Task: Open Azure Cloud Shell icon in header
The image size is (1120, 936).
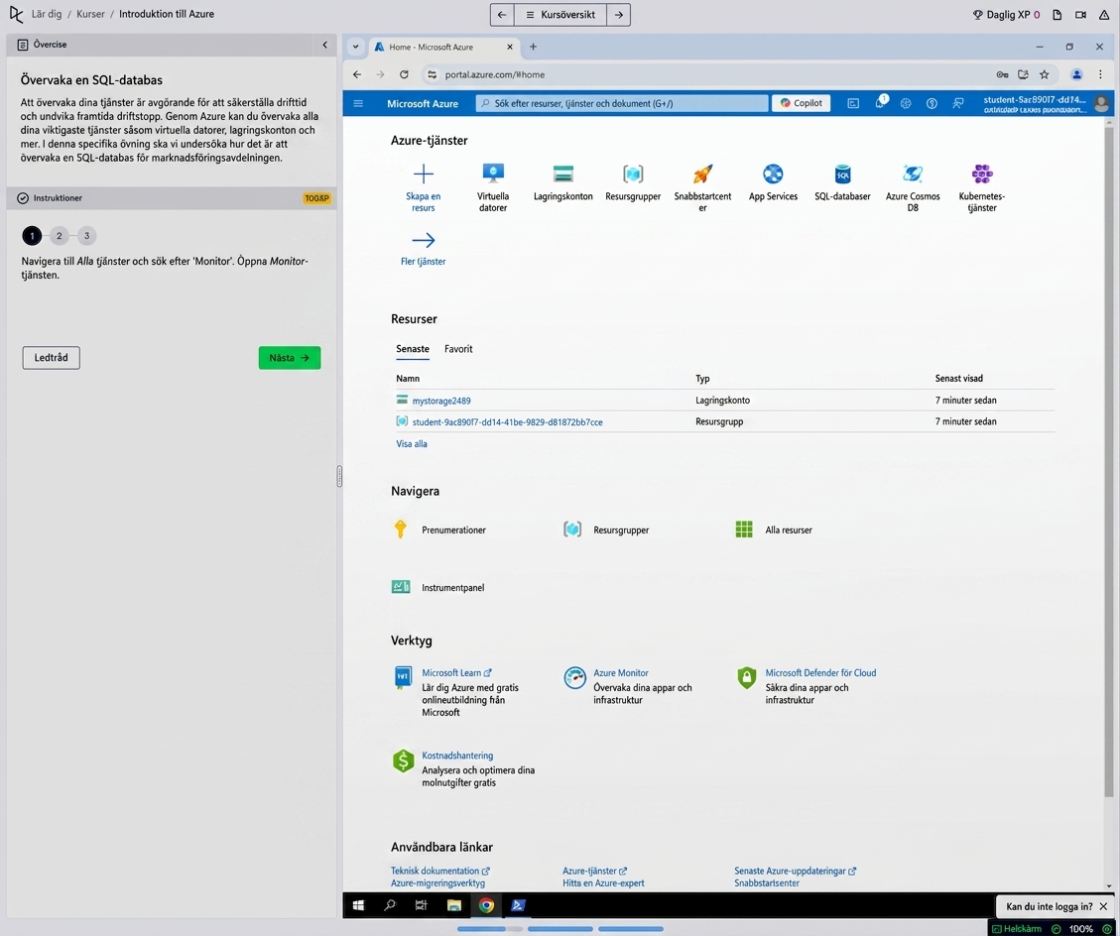Action: point(853,103)
